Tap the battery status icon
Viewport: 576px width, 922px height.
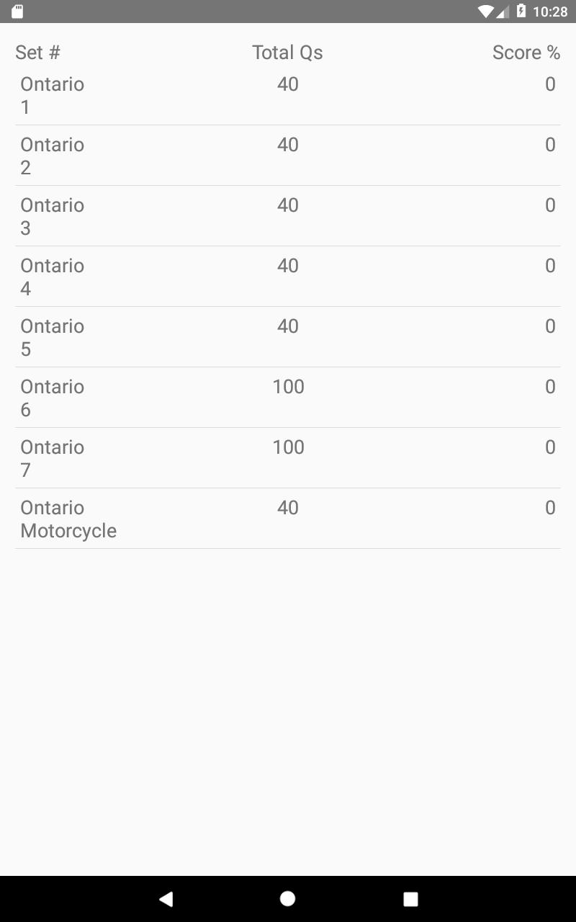(x=522, y=12)
